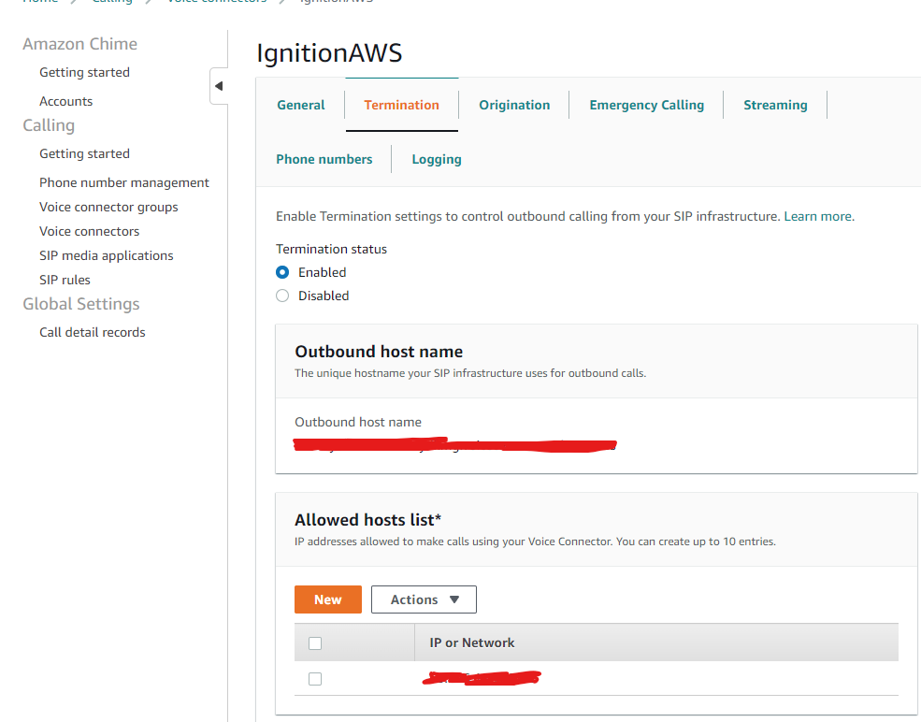
Task: Click the orange New button
Action: (x=328, y=599)
